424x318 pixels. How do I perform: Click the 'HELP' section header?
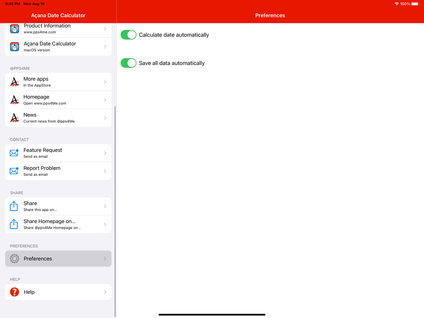pyautogui.click(x=15, y=279)
